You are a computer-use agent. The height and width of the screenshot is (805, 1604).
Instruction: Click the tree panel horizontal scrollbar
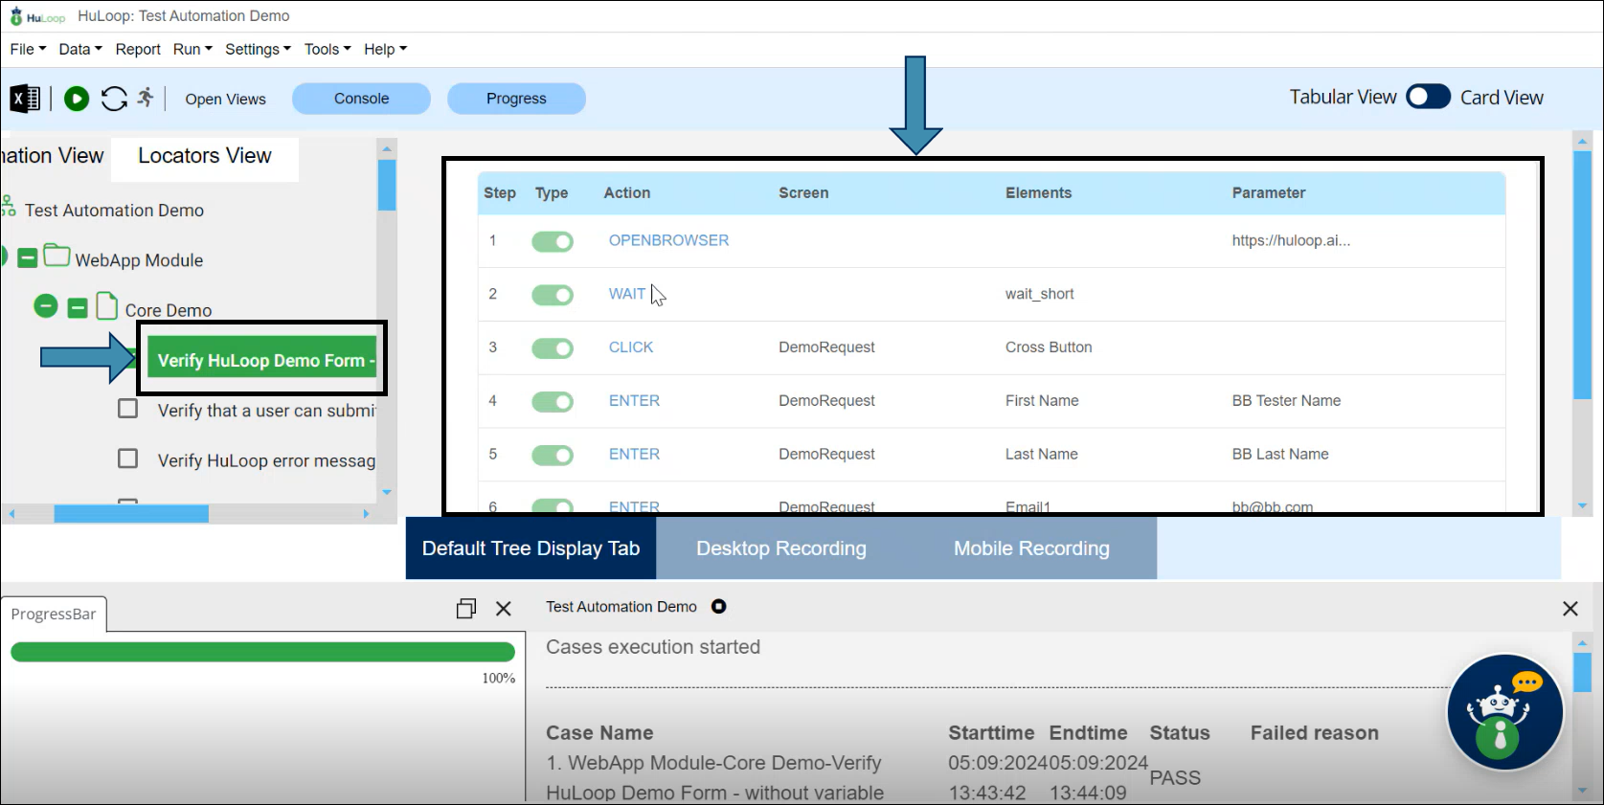tap(131, 515)
